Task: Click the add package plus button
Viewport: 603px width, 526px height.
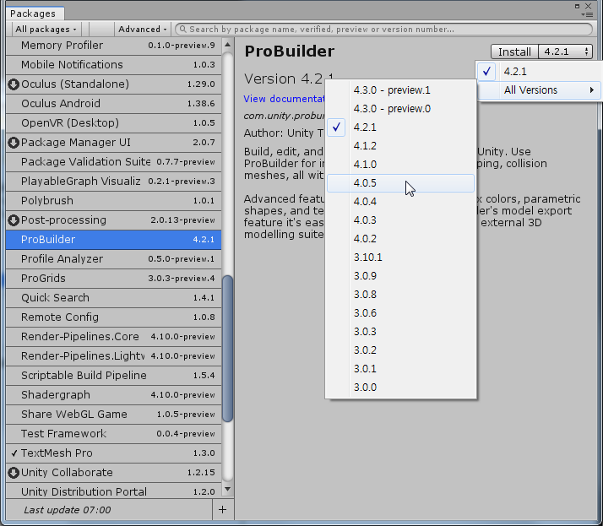Action: pos(222,510)
